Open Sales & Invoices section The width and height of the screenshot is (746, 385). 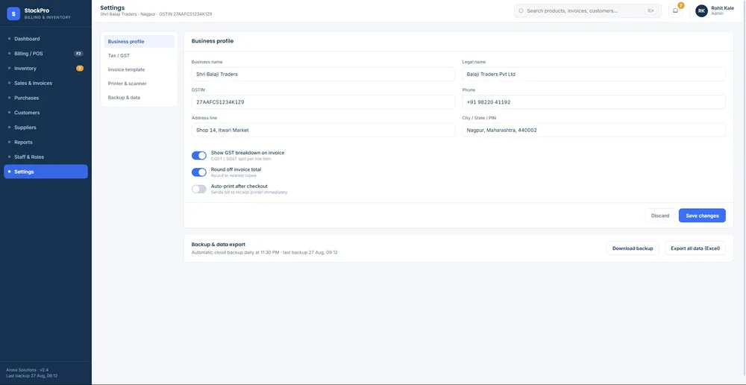[x=46, y=83]
